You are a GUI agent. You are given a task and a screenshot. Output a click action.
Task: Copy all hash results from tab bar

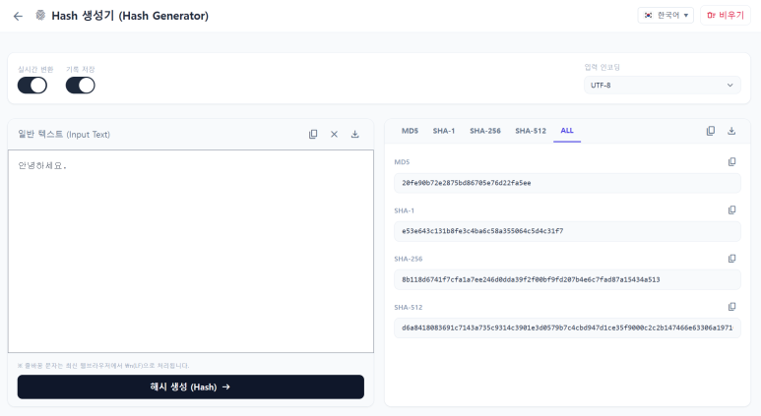[x=711, y=131]
